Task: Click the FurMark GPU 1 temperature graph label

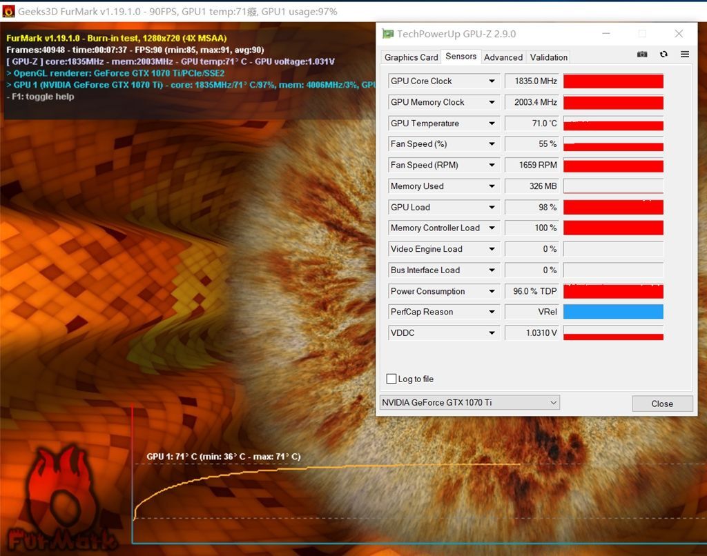Action: 224,457
